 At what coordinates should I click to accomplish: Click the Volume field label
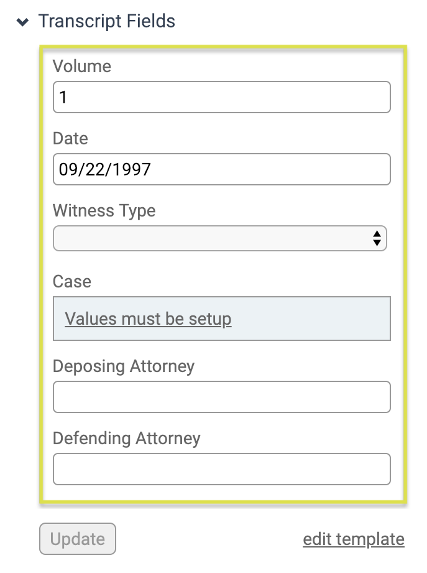click(82, 66)
